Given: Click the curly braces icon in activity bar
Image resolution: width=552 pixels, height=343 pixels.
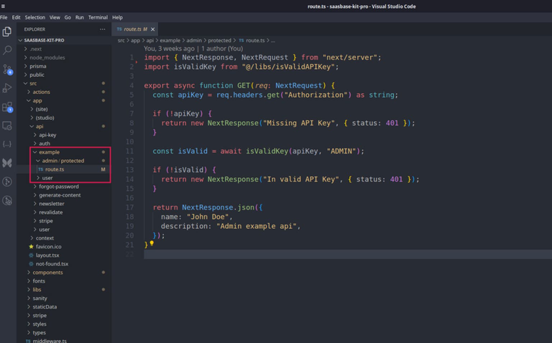Looking at the screenshot, I should (7, 144).
